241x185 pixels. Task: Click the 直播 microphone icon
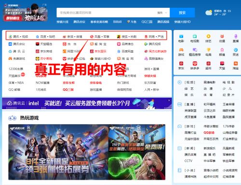coord(236,36)
